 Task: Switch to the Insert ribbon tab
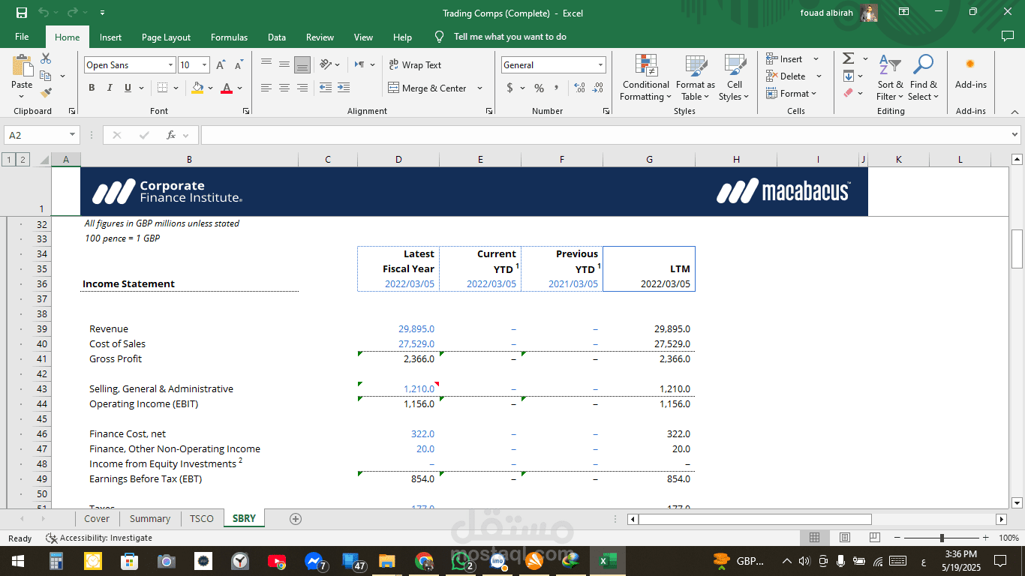[110, 37]
